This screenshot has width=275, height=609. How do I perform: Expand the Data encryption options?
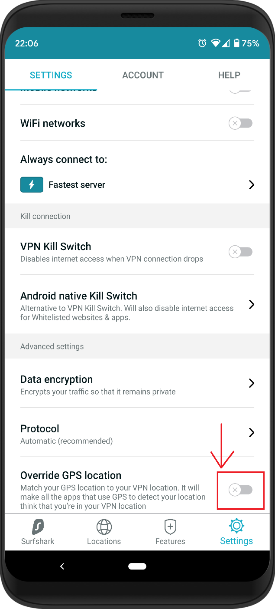pyautogui.click(x=251, y=383)
